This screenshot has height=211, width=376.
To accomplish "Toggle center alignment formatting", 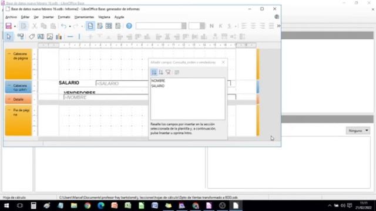I will click(253, 26).
